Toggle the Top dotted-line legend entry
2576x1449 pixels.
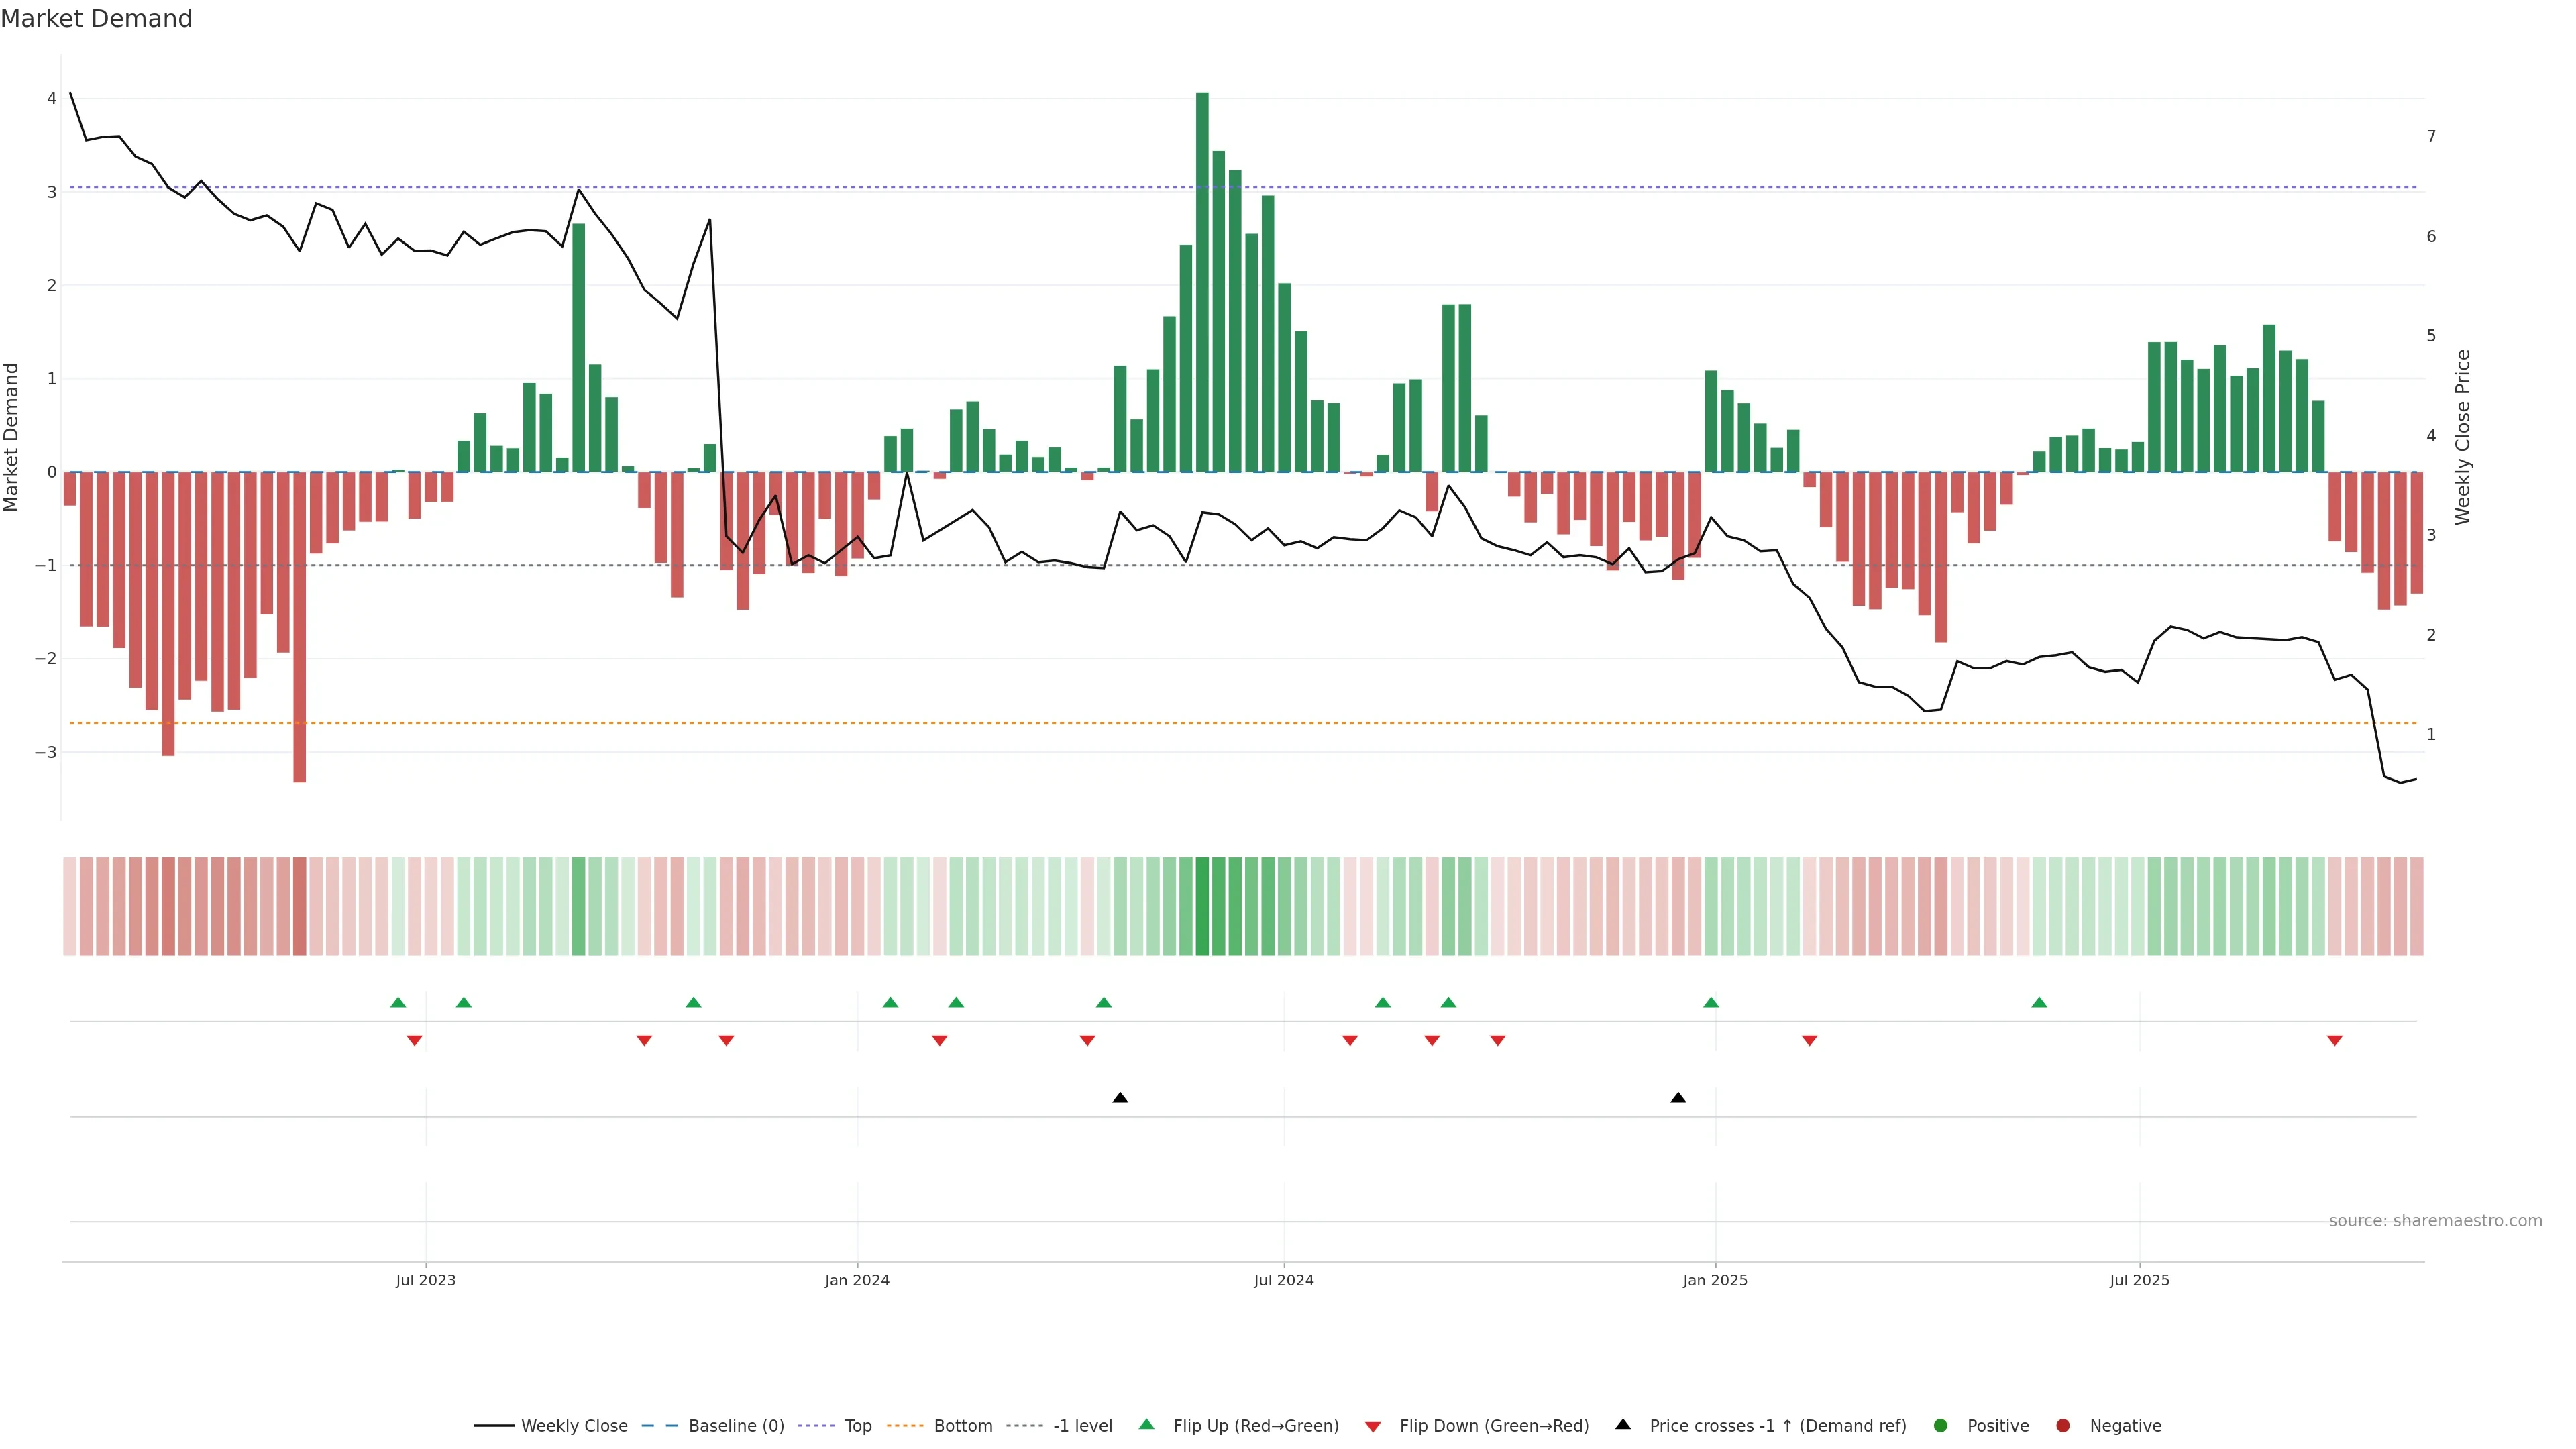pos(857,1425)
